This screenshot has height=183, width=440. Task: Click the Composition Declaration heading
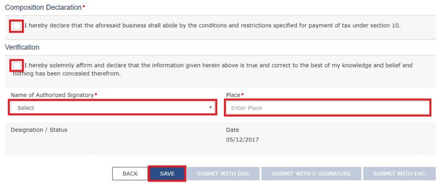(43, 7)
